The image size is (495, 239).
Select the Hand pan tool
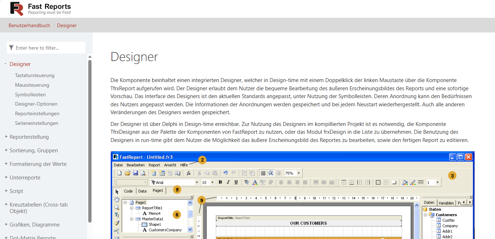pos(117,199)
